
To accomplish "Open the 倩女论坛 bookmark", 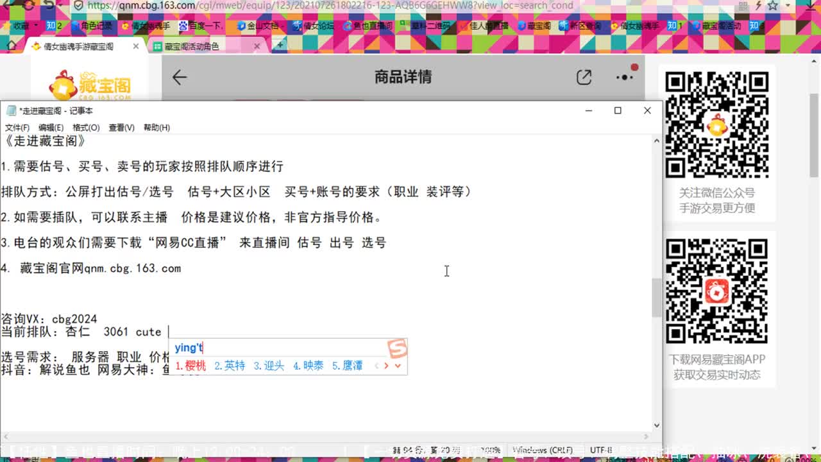I will 312,26.
